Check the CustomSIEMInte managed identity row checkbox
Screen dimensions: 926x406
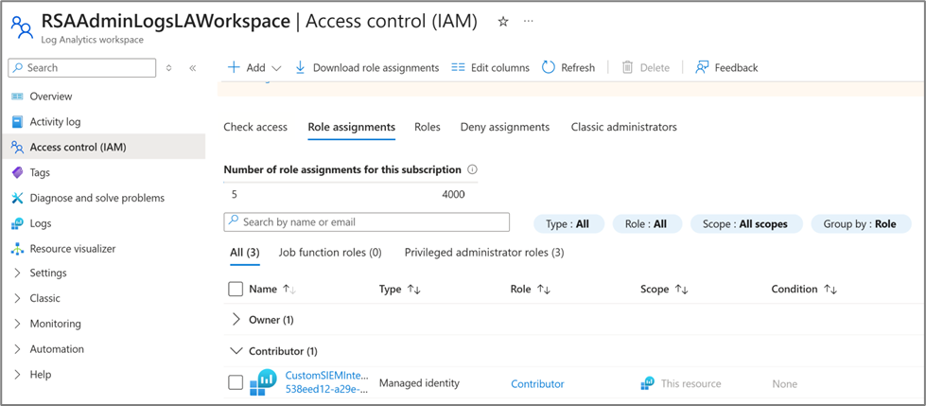pyautogui.click(x=236, y=383)
